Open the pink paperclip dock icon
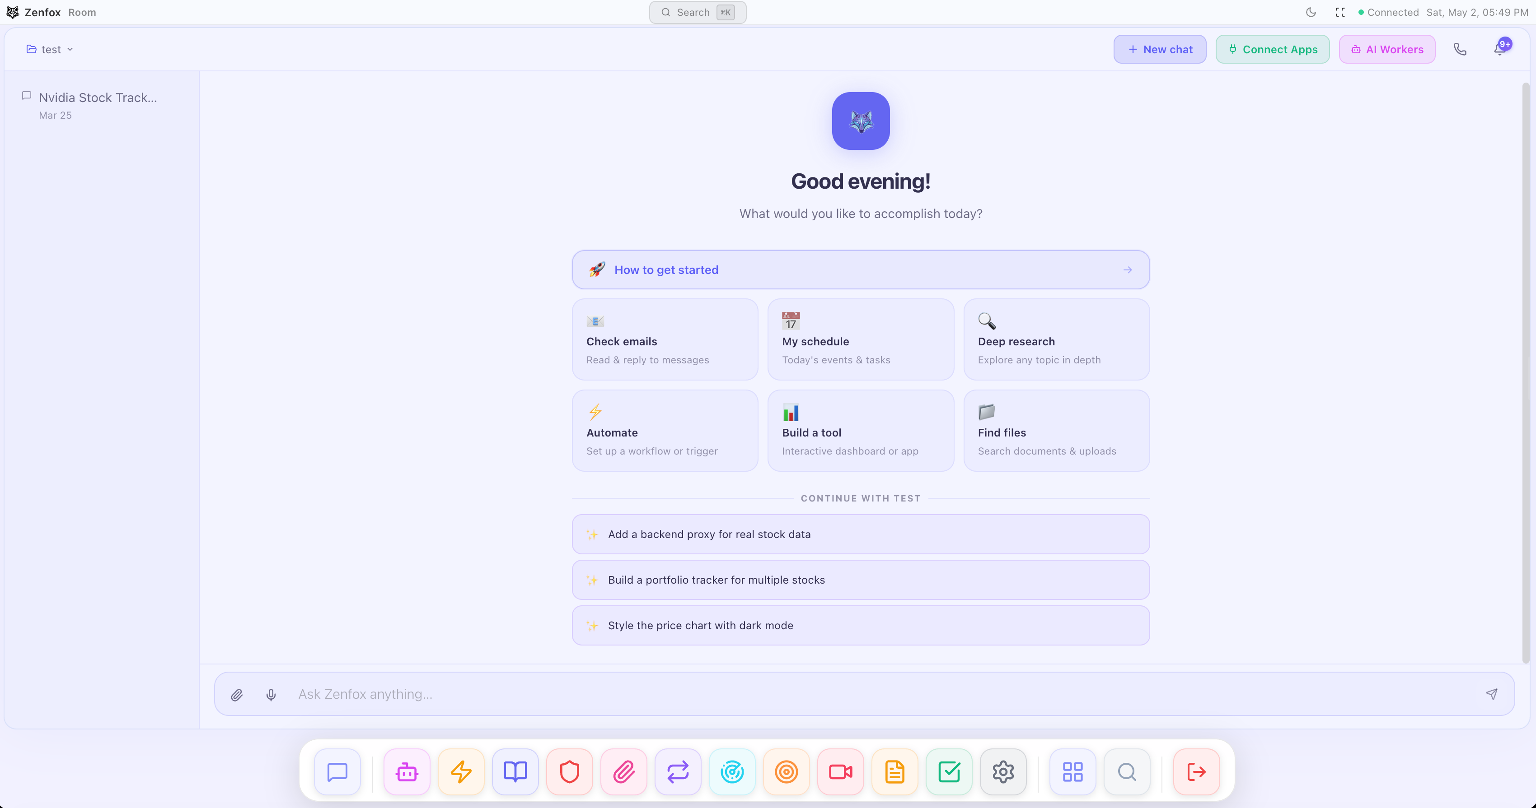This screenshot has height=808, width=1536. 624,771
